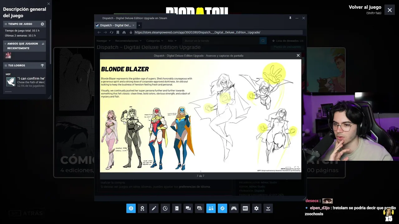399x224 pixels.
Task: Expand the Recomendaciones store menu
Action: (x=128, y=41)
